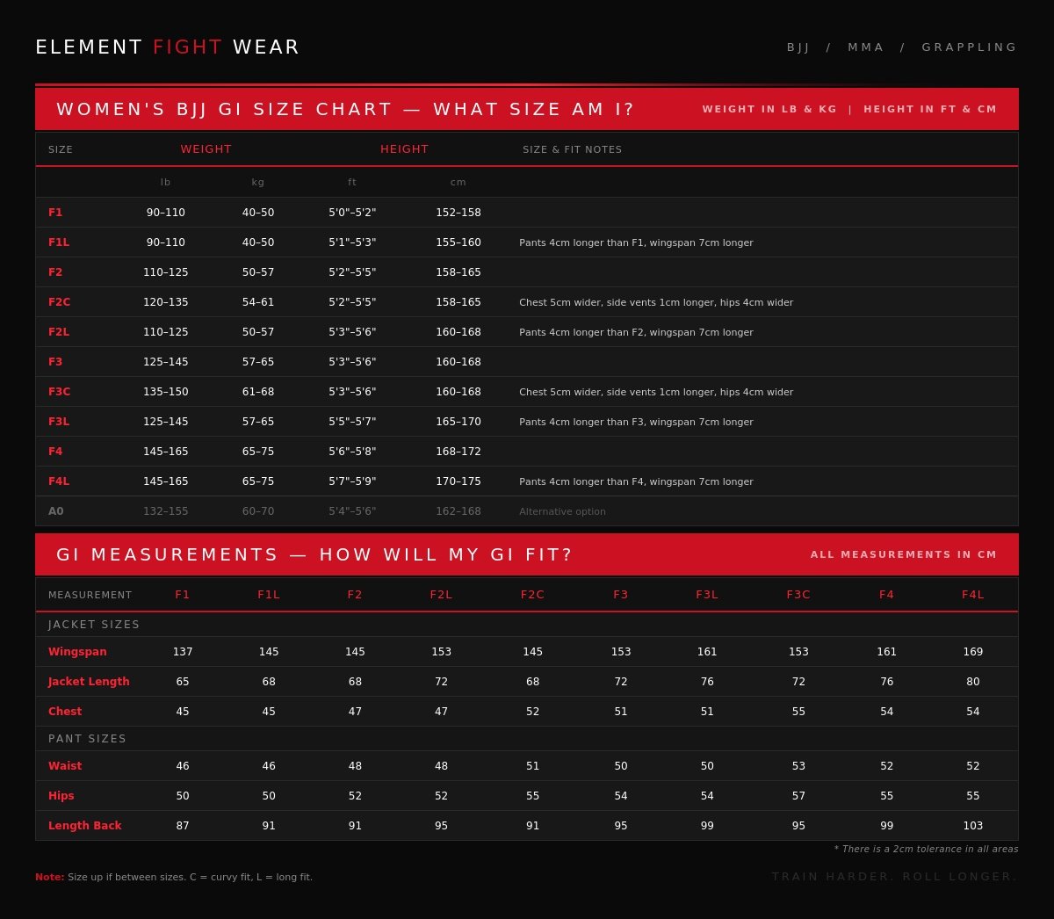Image resolution: width=1054 pixels, height=919 pixels.
Task: Click the F3L size label in size chart
Action: [59, 422]
